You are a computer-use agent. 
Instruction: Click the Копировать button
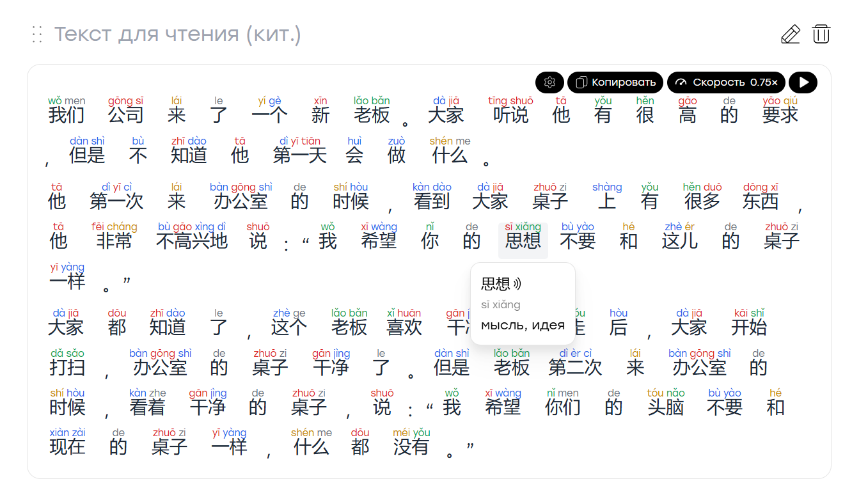[x=616, y=82]
